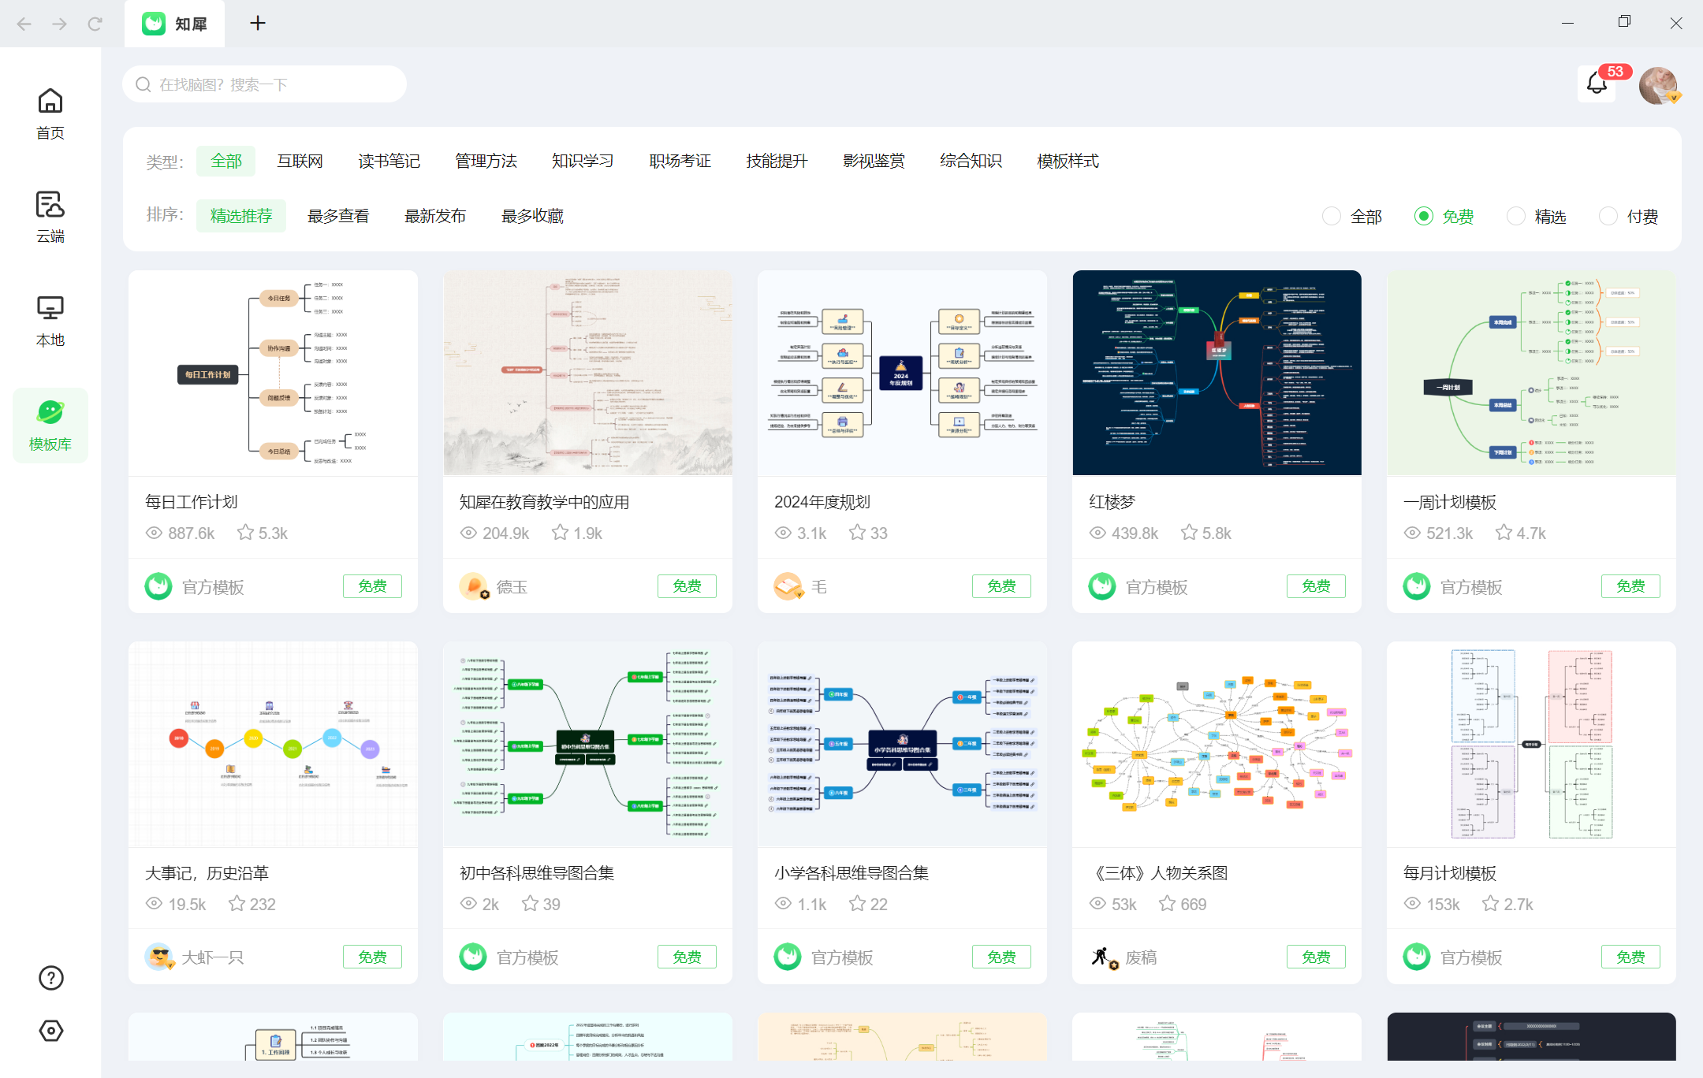Open the 小学各科思维导图合集 thumbnail

pos(902,744)
